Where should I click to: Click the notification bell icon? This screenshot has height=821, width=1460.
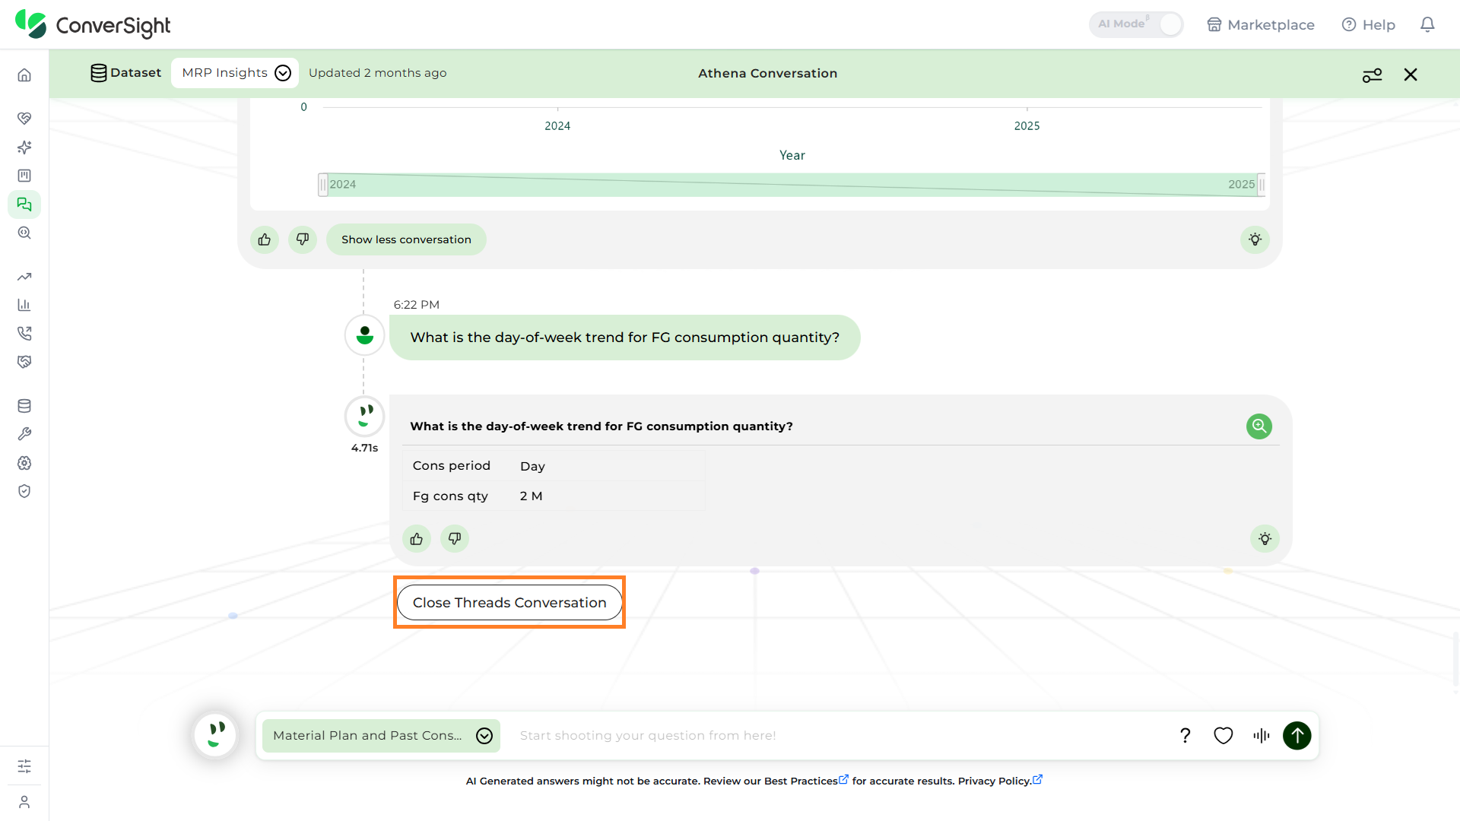(x=1427, y=24)
